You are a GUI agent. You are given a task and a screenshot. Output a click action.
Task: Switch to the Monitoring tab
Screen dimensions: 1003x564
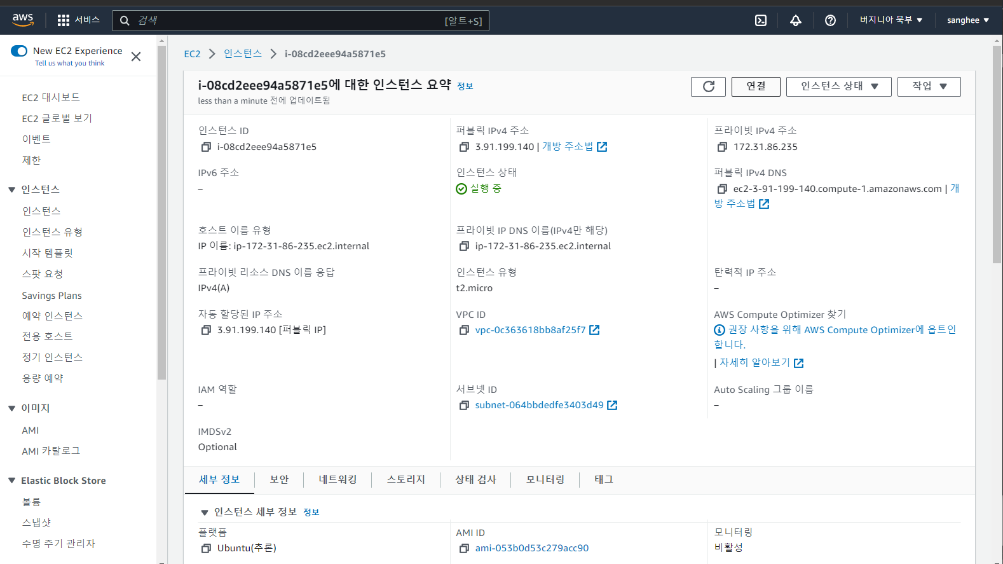[x=545, y=479]
